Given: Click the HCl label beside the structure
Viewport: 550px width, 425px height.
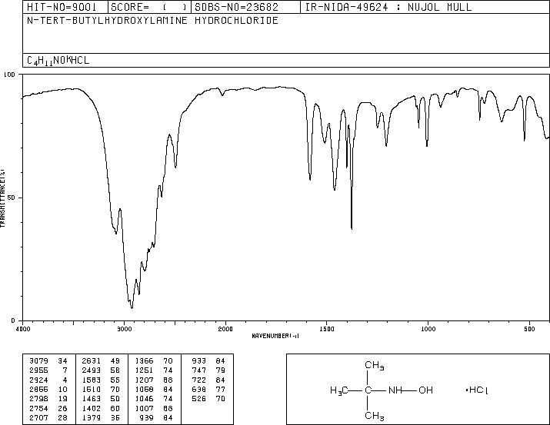Looking at the screenshot, I should coord(477,391).
